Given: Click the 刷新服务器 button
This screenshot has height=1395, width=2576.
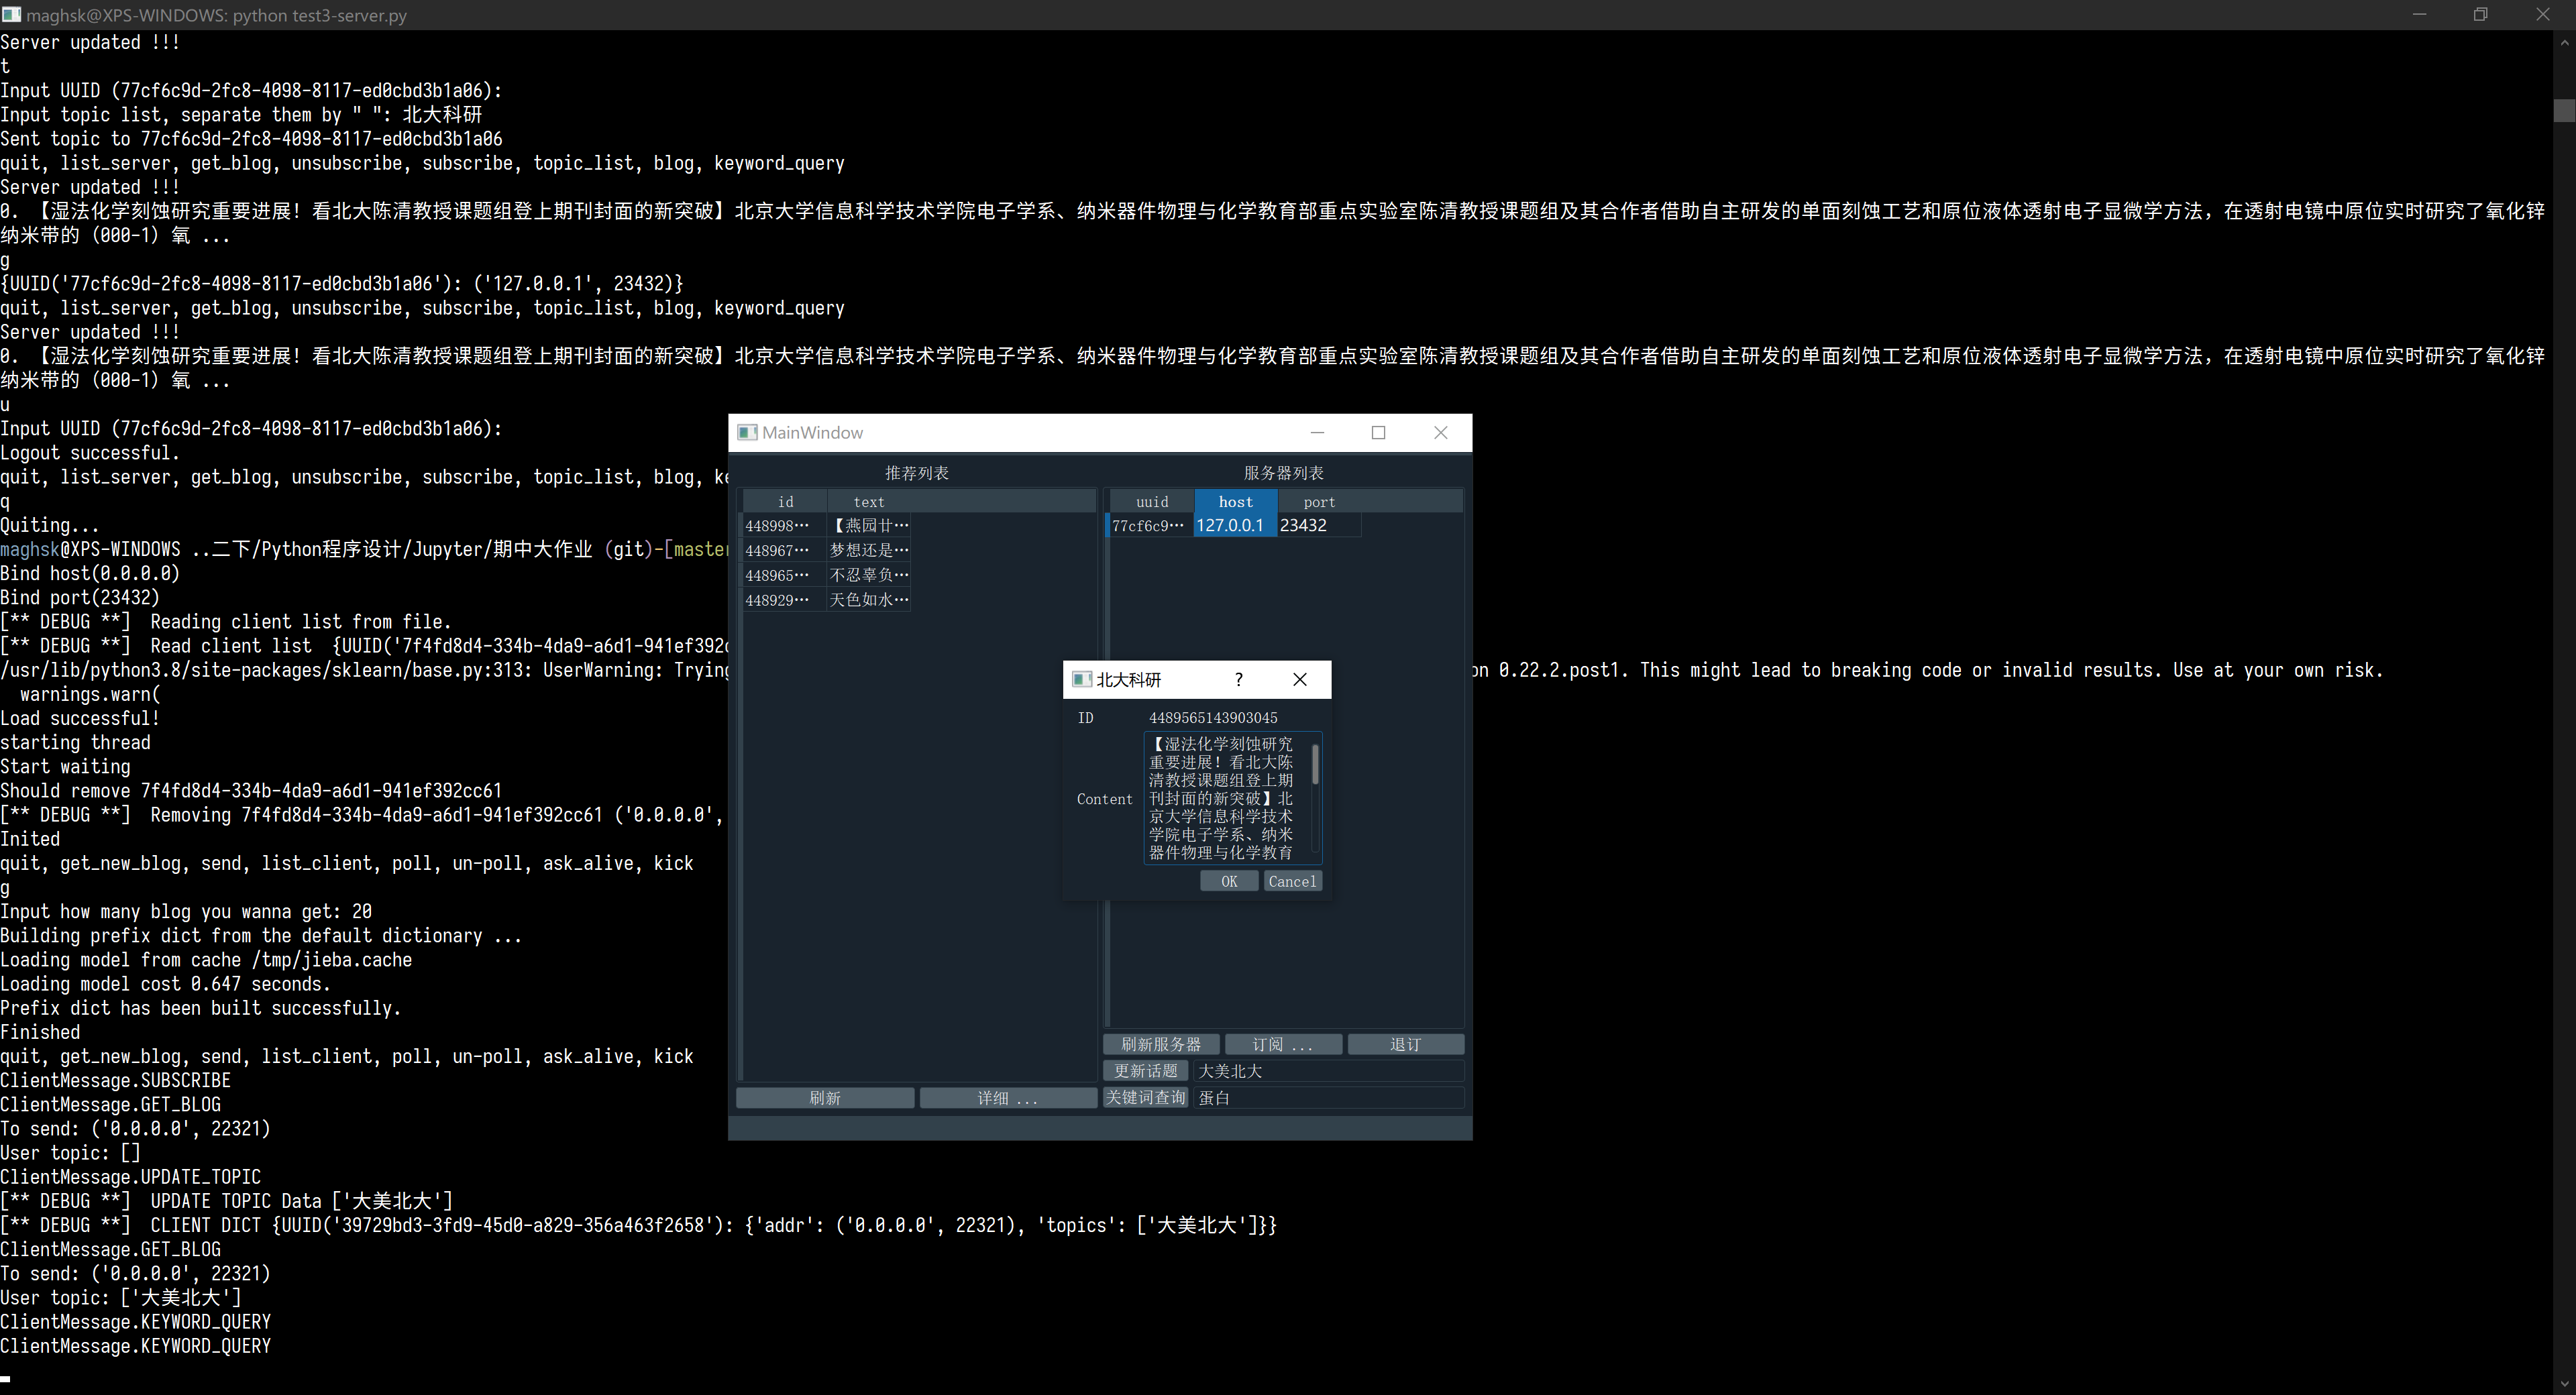Looking at the screenshot, I should pyautogui.click(x=1160, y=1044).
